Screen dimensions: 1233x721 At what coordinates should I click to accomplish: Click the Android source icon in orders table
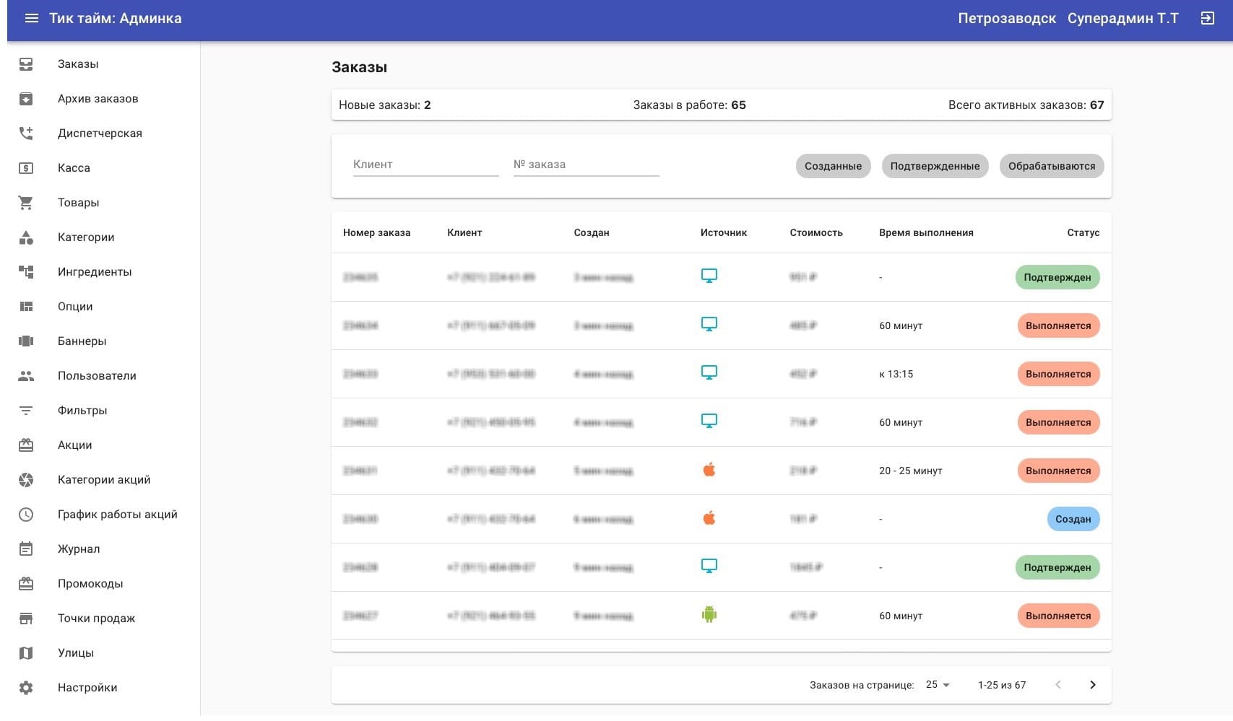(709, 615)
